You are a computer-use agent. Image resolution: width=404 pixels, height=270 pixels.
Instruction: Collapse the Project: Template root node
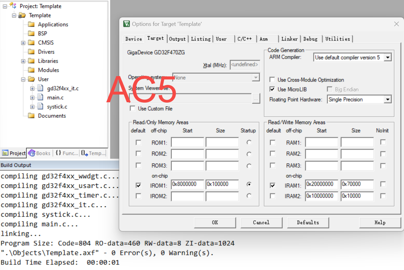[x=5, y=6]
